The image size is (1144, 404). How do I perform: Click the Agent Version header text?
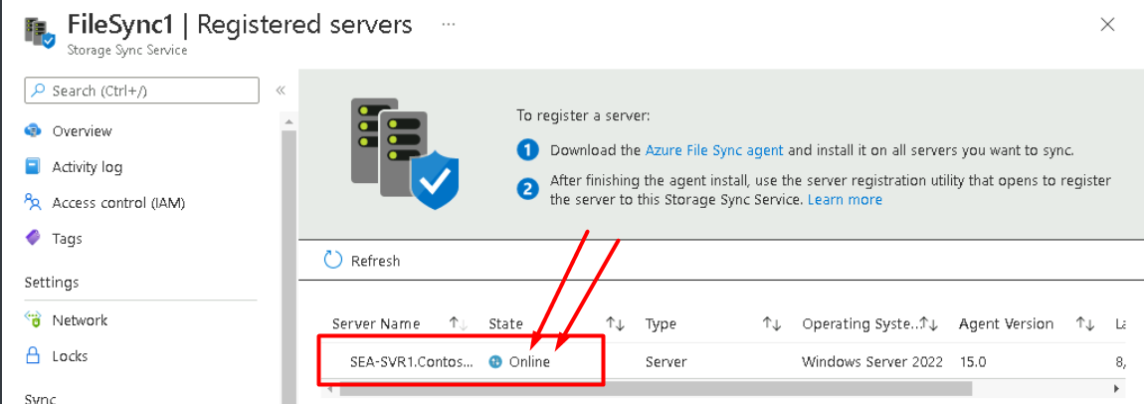click(1006, 323)
